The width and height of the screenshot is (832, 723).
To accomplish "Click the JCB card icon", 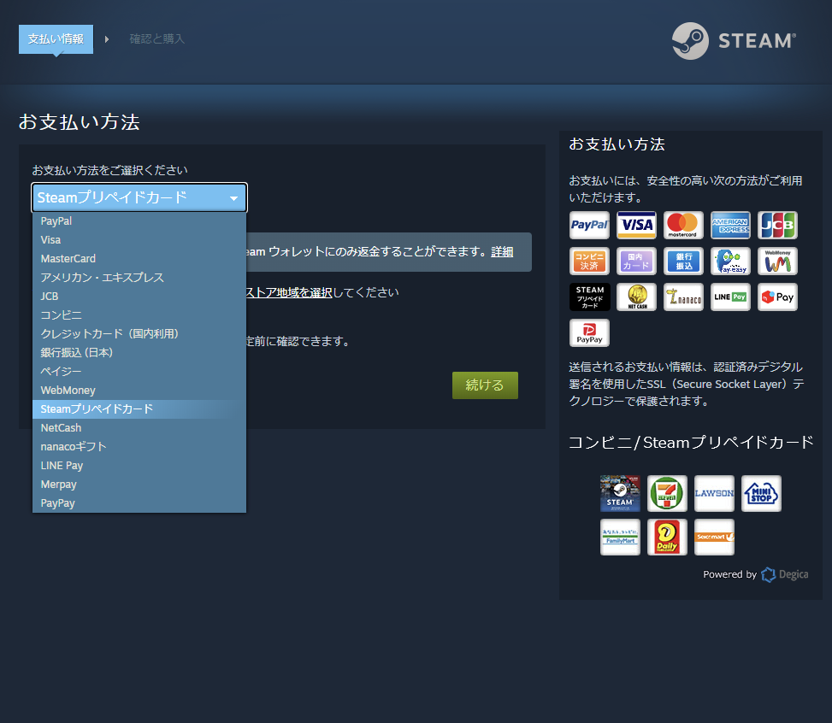I will pos(777,225).
